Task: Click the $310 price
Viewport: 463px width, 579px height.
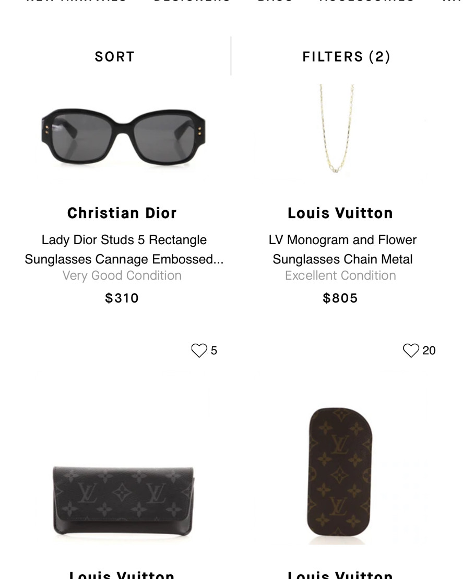Action: [122, 298]
